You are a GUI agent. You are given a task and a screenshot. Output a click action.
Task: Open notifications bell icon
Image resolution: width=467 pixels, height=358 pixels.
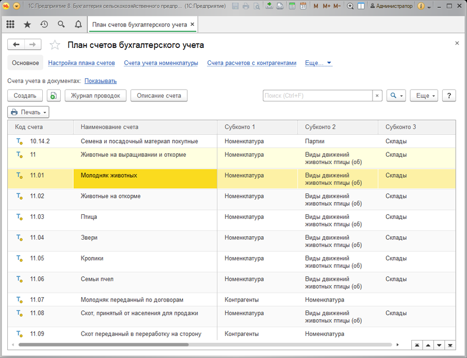[78, 24]
